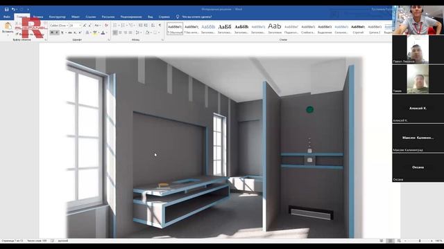Apply the Строгий style
444x249 pixels.
coord(358,28)
